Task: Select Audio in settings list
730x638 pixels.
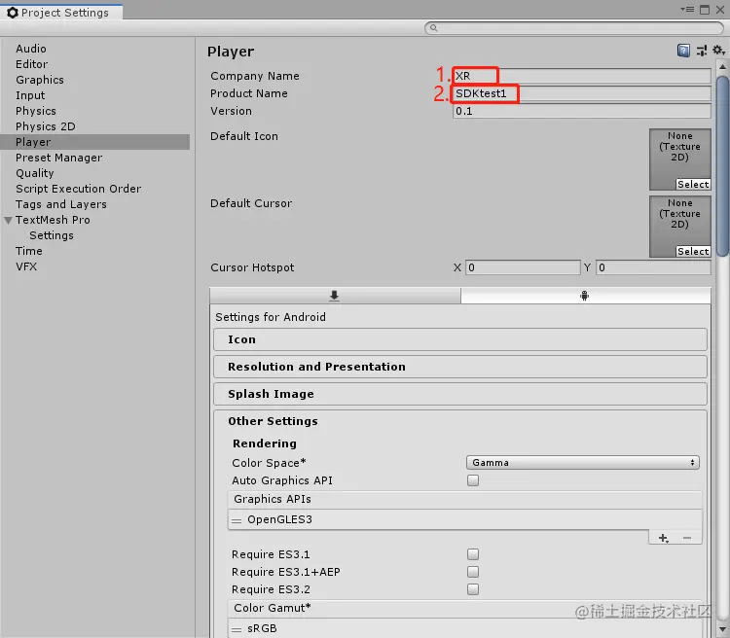Action: (31, 49)
